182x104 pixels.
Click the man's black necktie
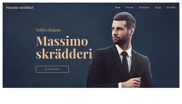pyautogui.click(x=125, y=64)
